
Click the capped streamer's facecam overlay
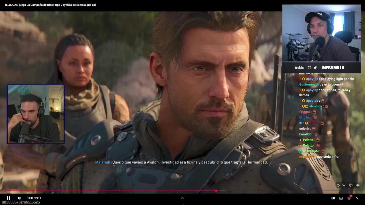coord(322,33)
